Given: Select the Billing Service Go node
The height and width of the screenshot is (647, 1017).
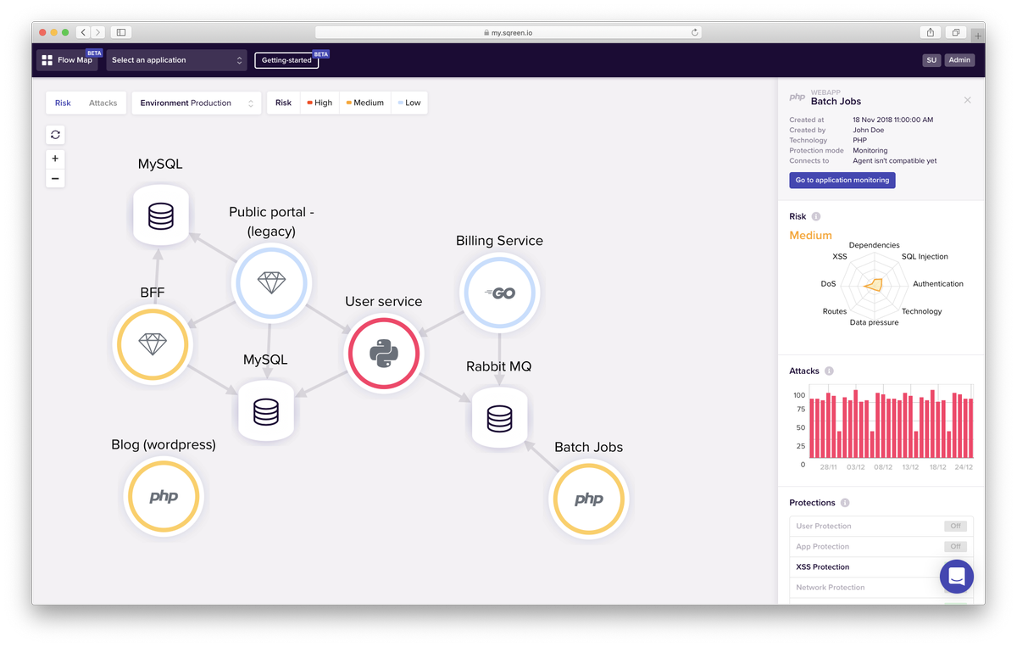Looking at the screenshot, I should [x=499, y=293].
